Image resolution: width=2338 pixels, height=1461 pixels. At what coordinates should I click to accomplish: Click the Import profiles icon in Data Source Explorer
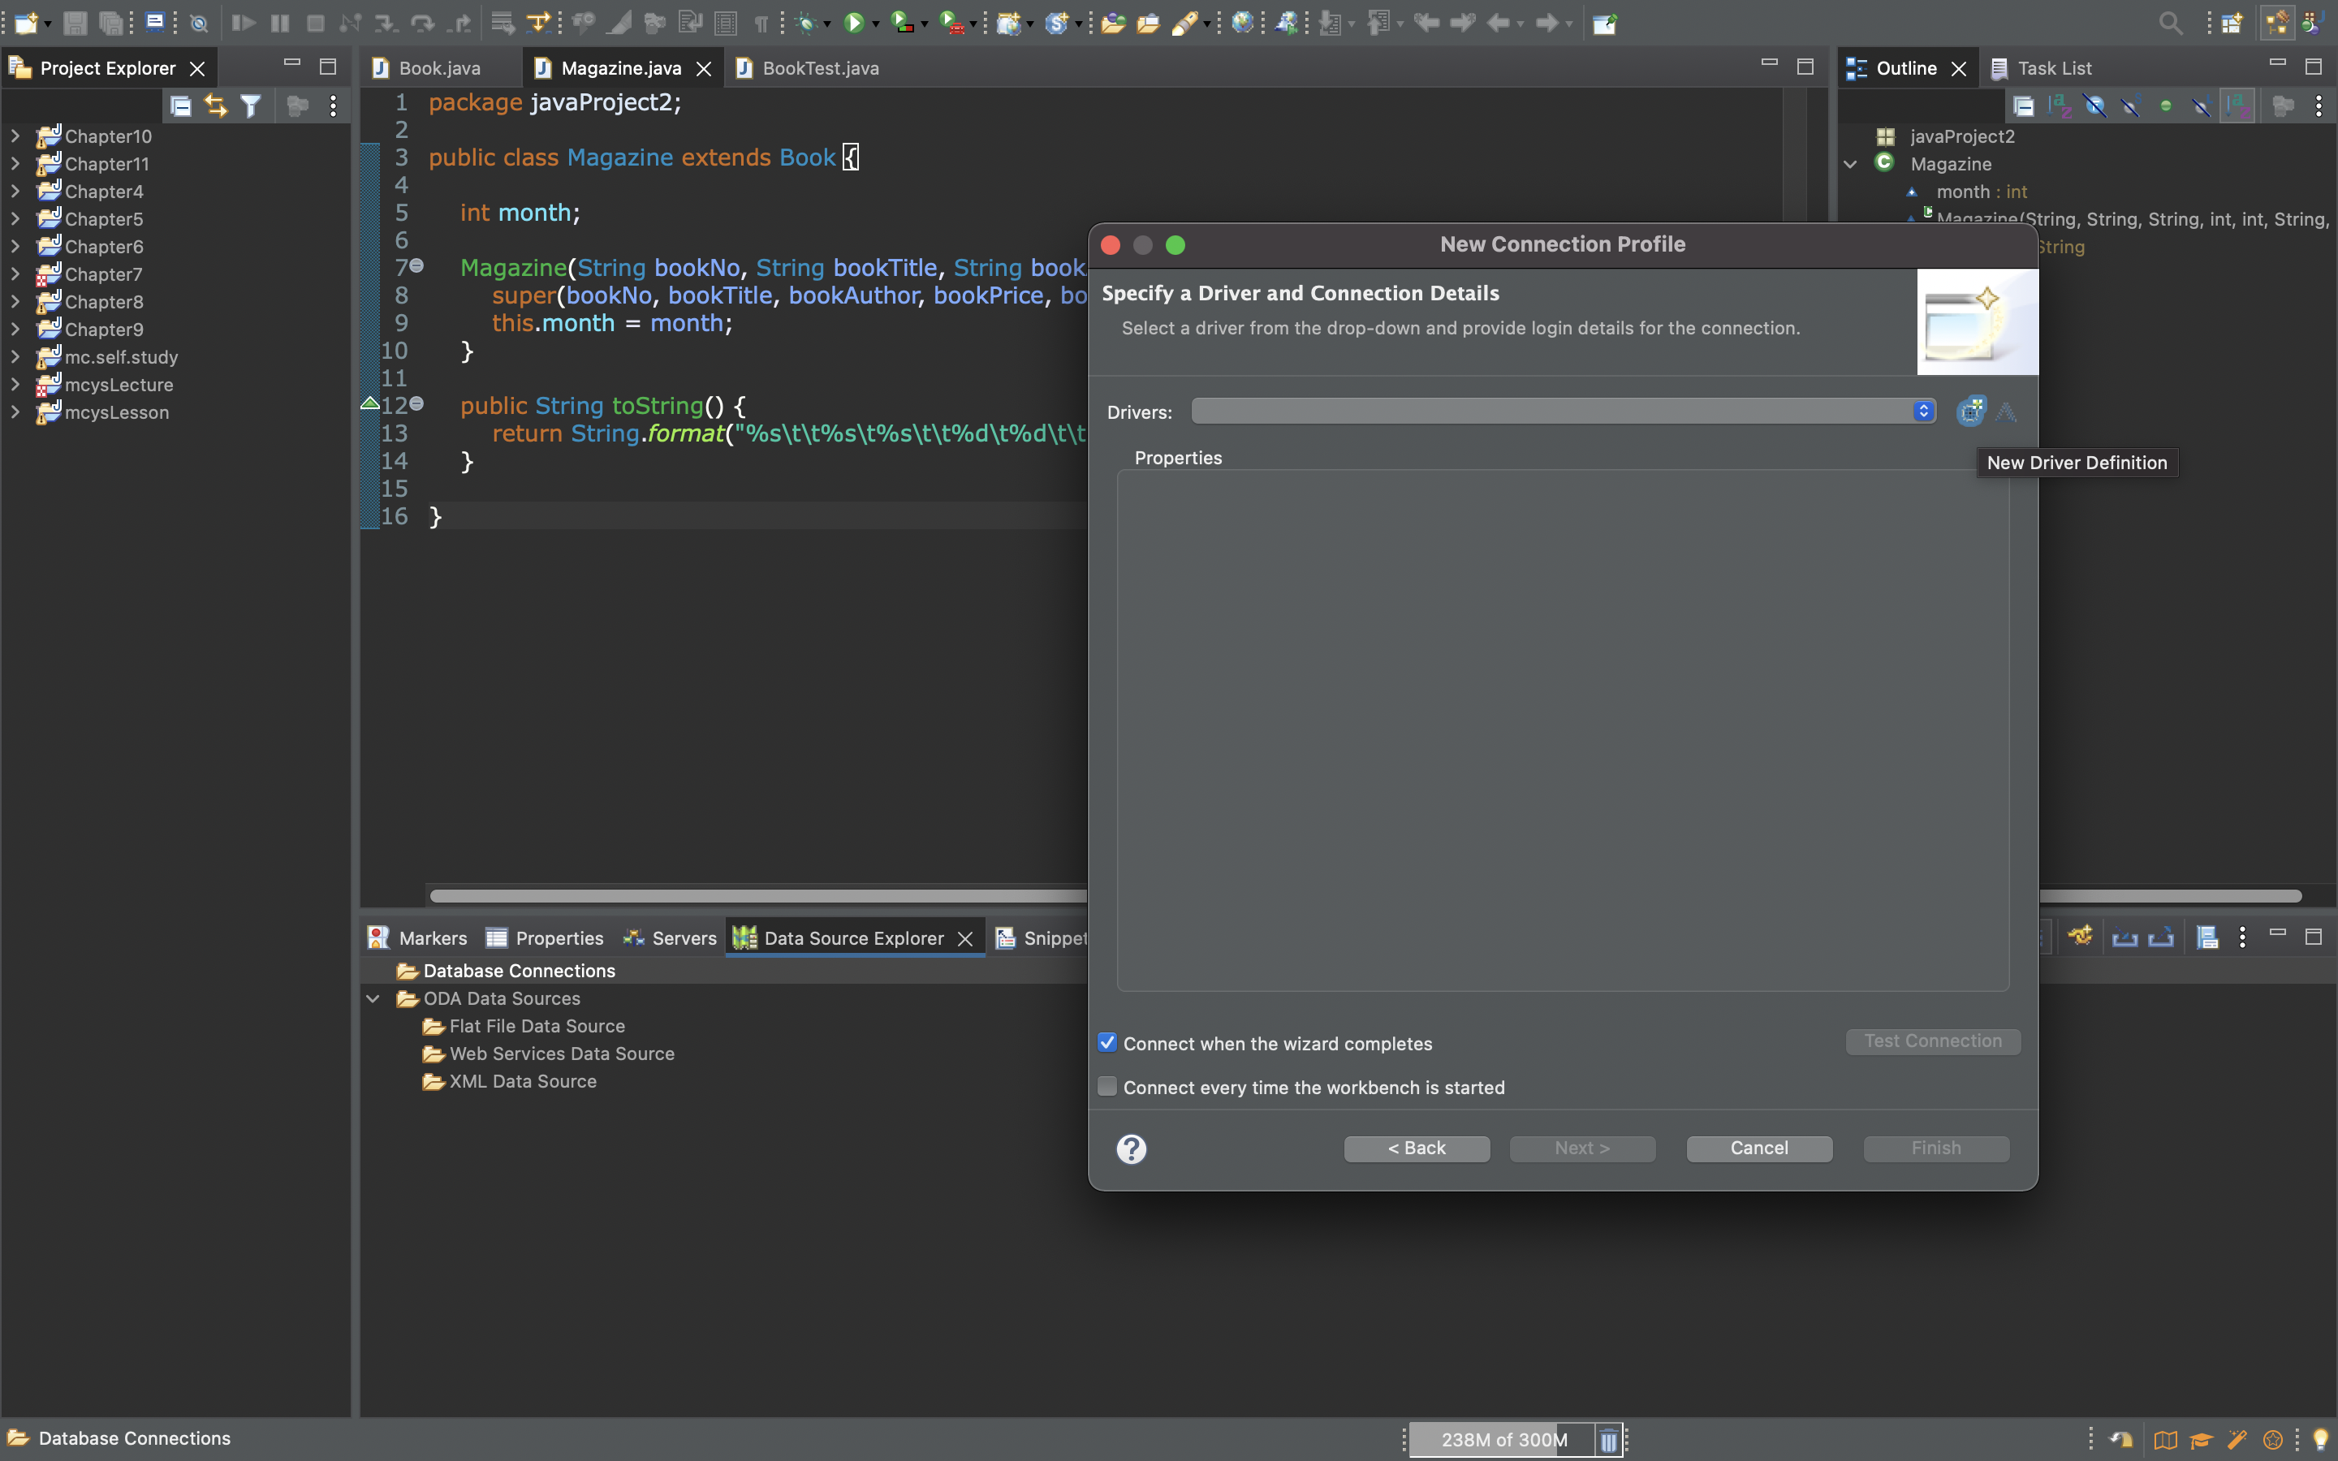click(x=2124, y=937)
